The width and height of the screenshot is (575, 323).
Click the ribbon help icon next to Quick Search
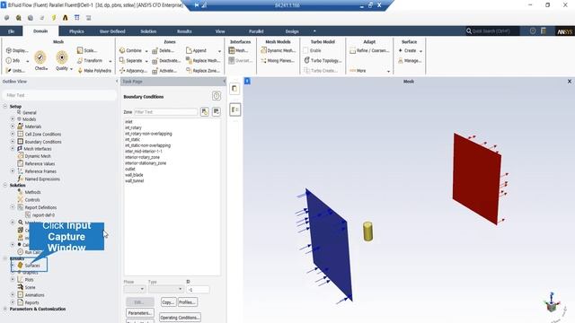tap(533, 31)
